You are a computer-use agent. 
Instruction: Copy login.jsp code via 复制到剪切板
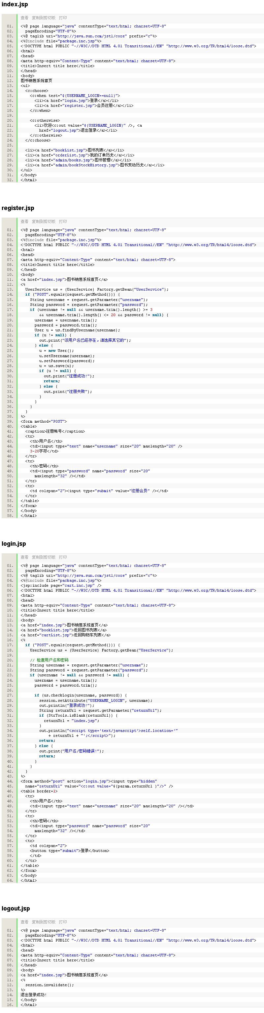pos(44,557)
